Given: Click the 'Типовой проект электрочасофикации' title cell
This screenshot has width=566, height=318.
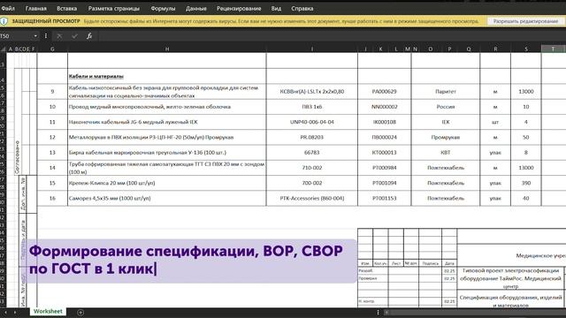Looking at the screenshot, I should pos(510,278).
